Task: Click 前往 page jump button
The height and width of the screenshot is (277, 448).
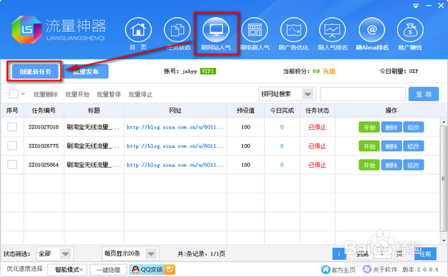Action: pos(426,253)
